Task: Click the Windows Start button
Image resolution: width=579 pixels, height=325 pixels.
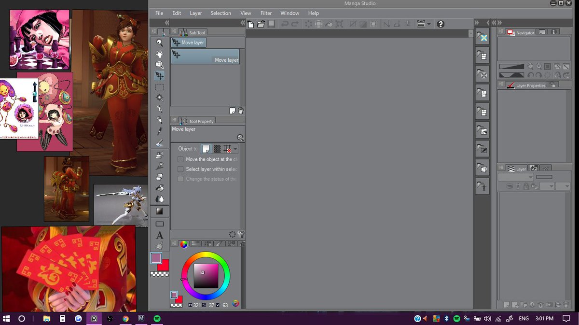Action: tap(7, 319)
